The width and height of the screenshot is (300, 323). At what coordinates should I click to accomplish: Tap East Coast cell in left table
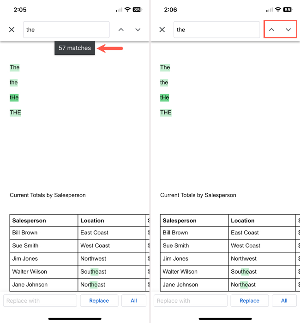(x=112, y=233)
